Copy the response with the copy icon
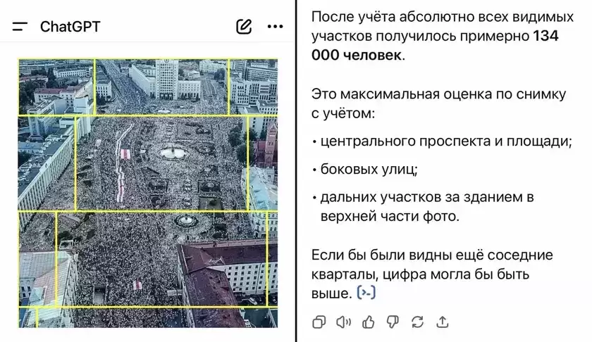The width and height of the screenshot is (592, 342). point(319,322)
